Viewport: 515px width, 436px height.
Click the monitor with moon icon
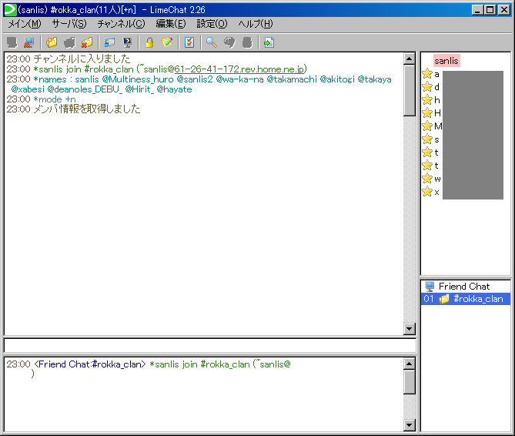[127, 42]
